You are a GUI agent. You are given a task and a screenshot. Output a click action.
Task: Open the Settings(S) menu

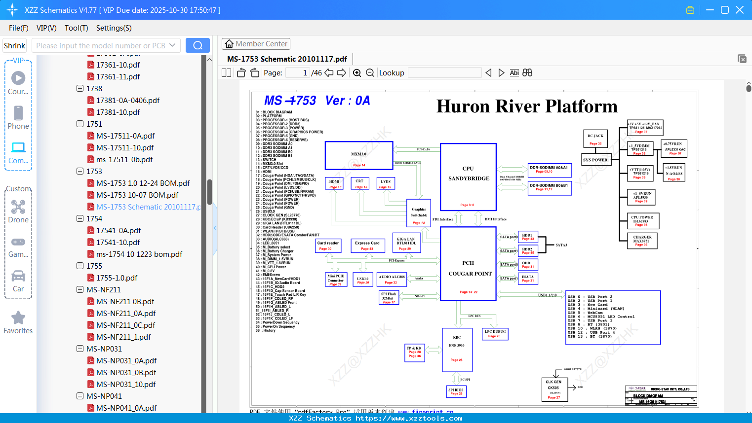point(114,28)
